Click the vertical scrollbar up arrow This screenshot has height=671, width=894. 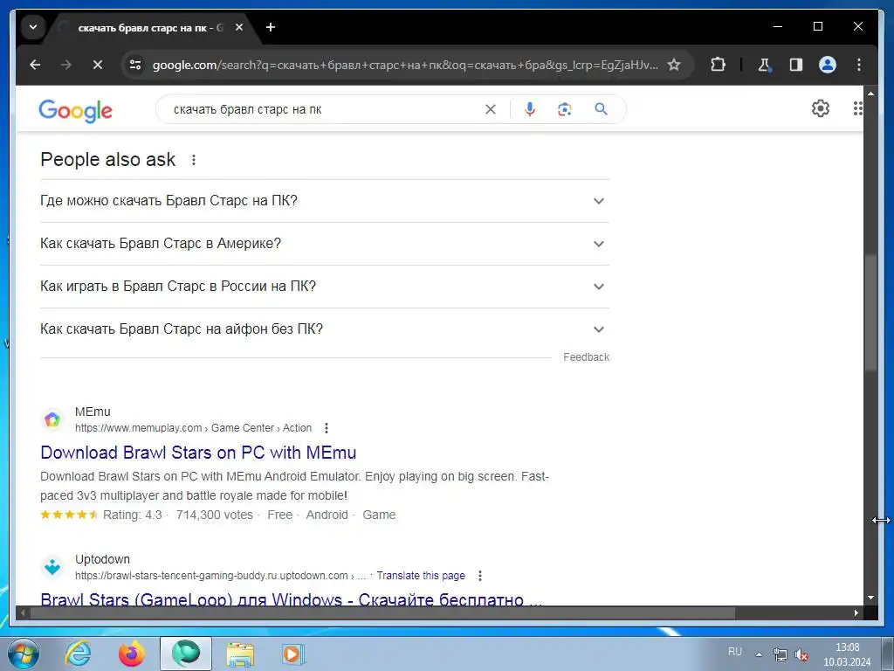pyautogui.click(x=870, y=93)
